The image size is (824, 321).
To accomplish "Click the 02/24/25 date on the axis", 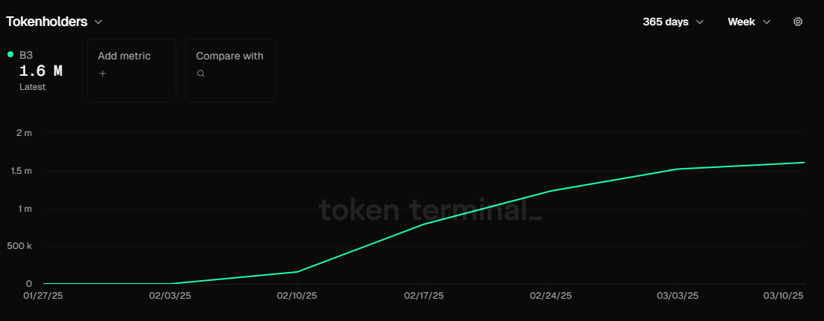I will point(551,296).
